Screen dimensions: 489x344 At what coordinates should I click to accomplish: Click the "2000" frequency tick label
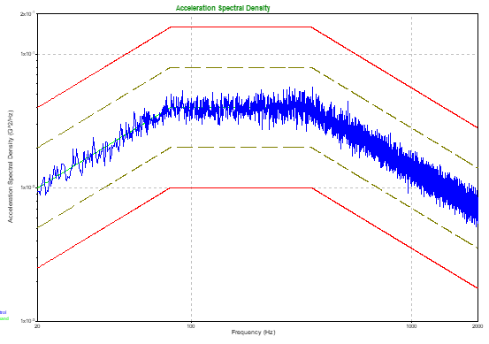click(x=478, y=326)
